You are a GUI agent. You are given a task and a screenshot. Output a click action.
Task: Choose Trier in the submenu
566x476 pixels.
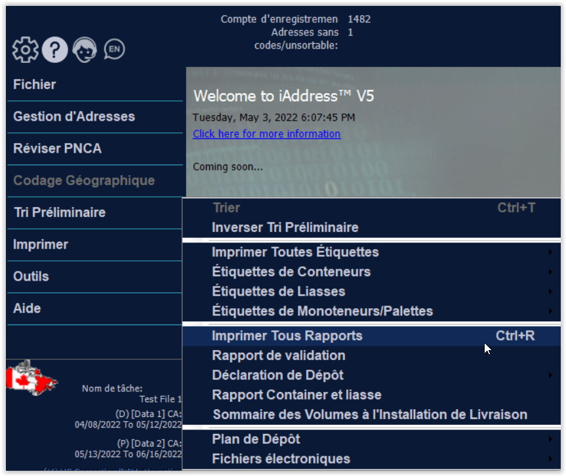click(371, 208)
